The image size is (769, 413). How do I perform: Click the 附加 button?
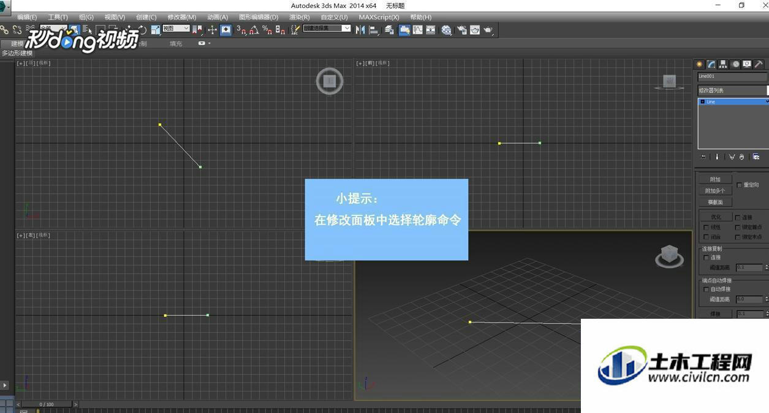pos(715,179)
